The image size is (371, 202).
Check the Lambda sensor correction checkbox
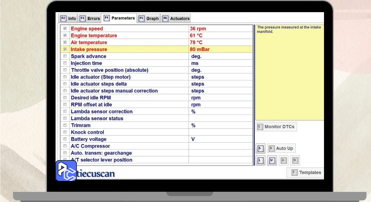pyautogui.click(x=65, y=111)
